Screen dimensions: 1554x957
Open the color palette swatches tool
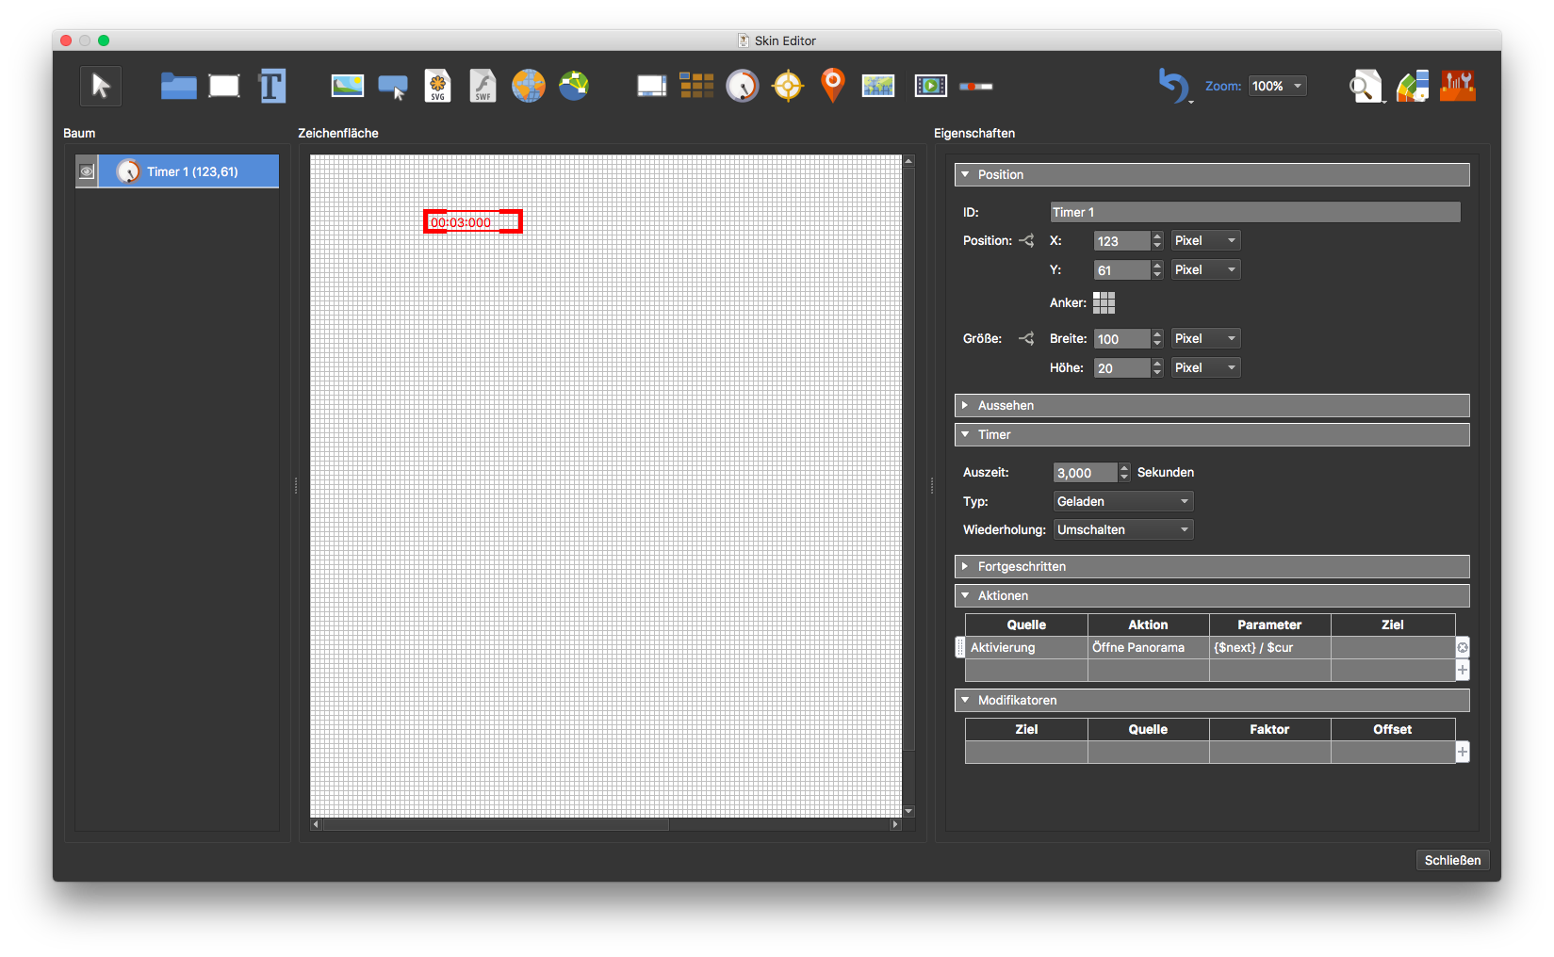tap(1413, 86)
